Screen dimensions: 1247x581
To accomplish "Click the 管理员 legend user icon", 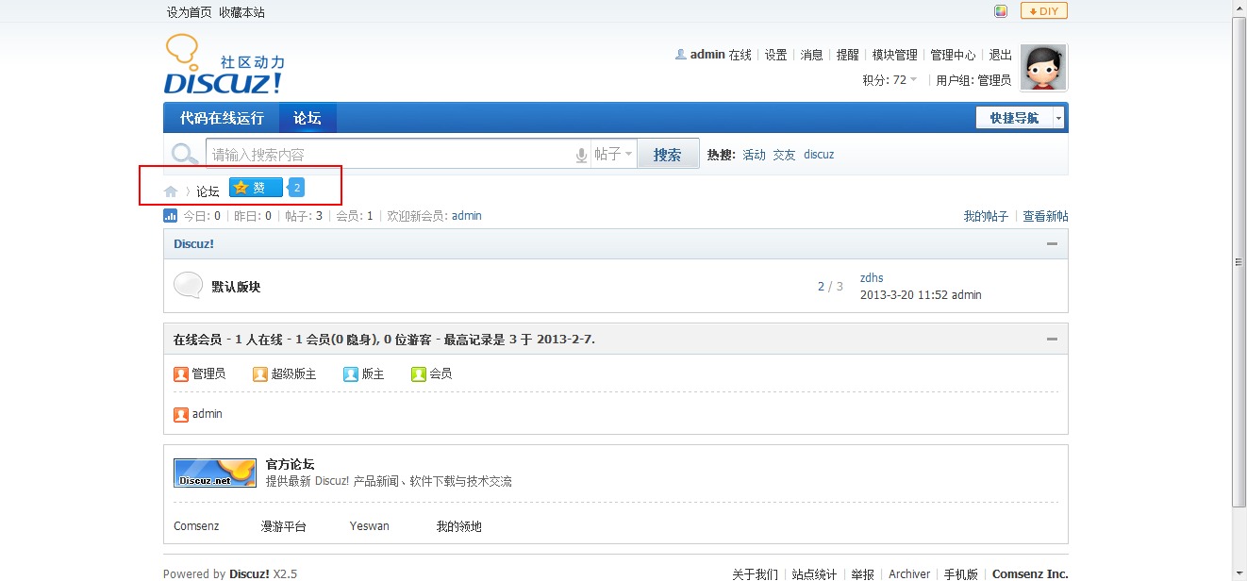I will coord(181,374).
